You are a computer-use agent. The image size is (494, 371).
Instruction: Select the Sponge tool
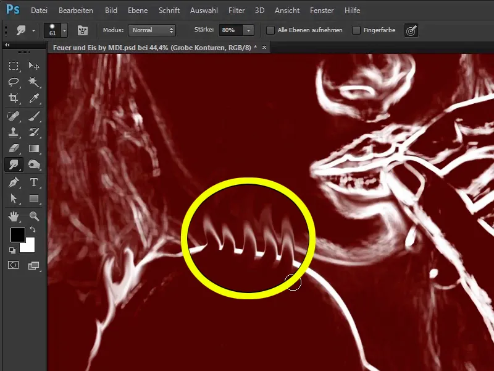[34, 164]
